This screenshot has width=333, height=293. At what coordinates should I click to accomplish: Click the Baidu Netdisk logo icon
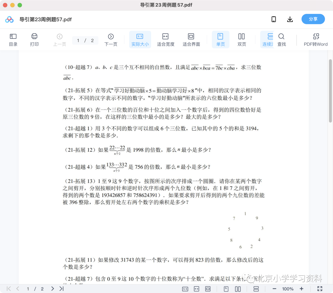point(9,19)
